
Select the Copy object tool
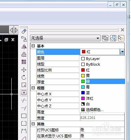point(24,39)
